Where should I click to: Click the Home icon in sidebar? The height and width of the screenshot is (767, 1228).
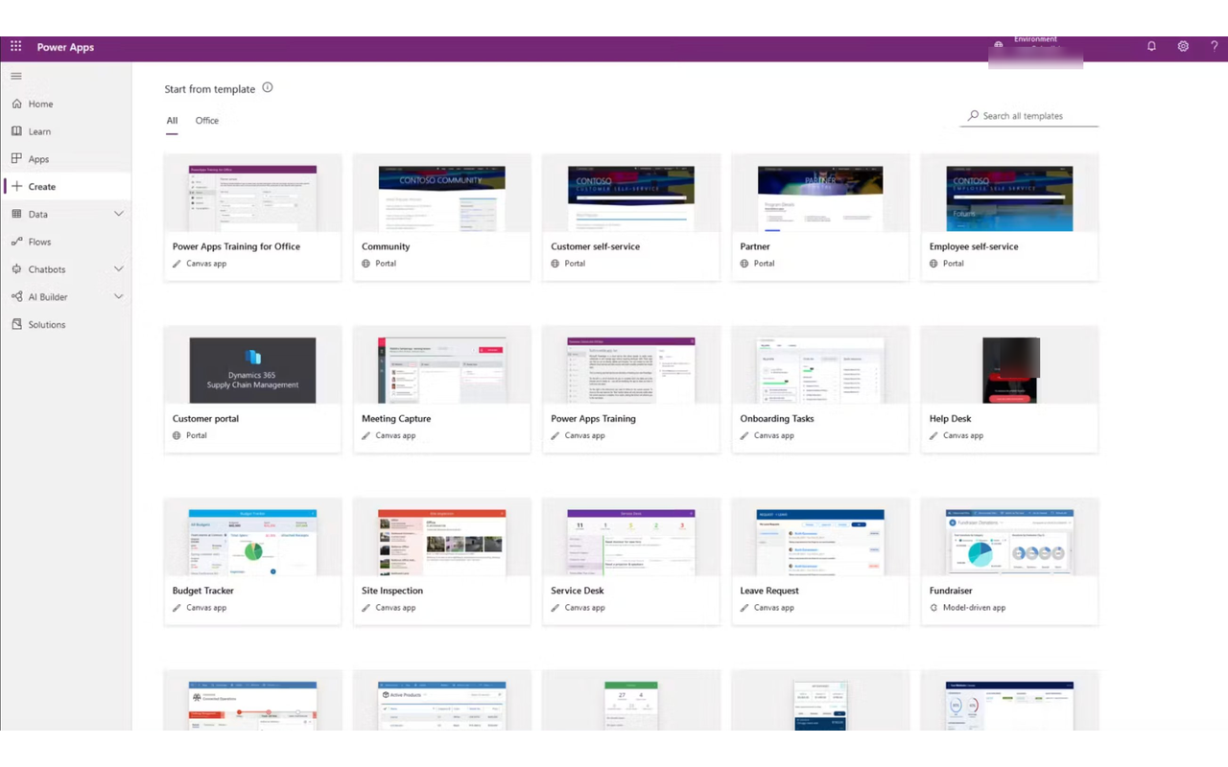click(x=16, y=104)
